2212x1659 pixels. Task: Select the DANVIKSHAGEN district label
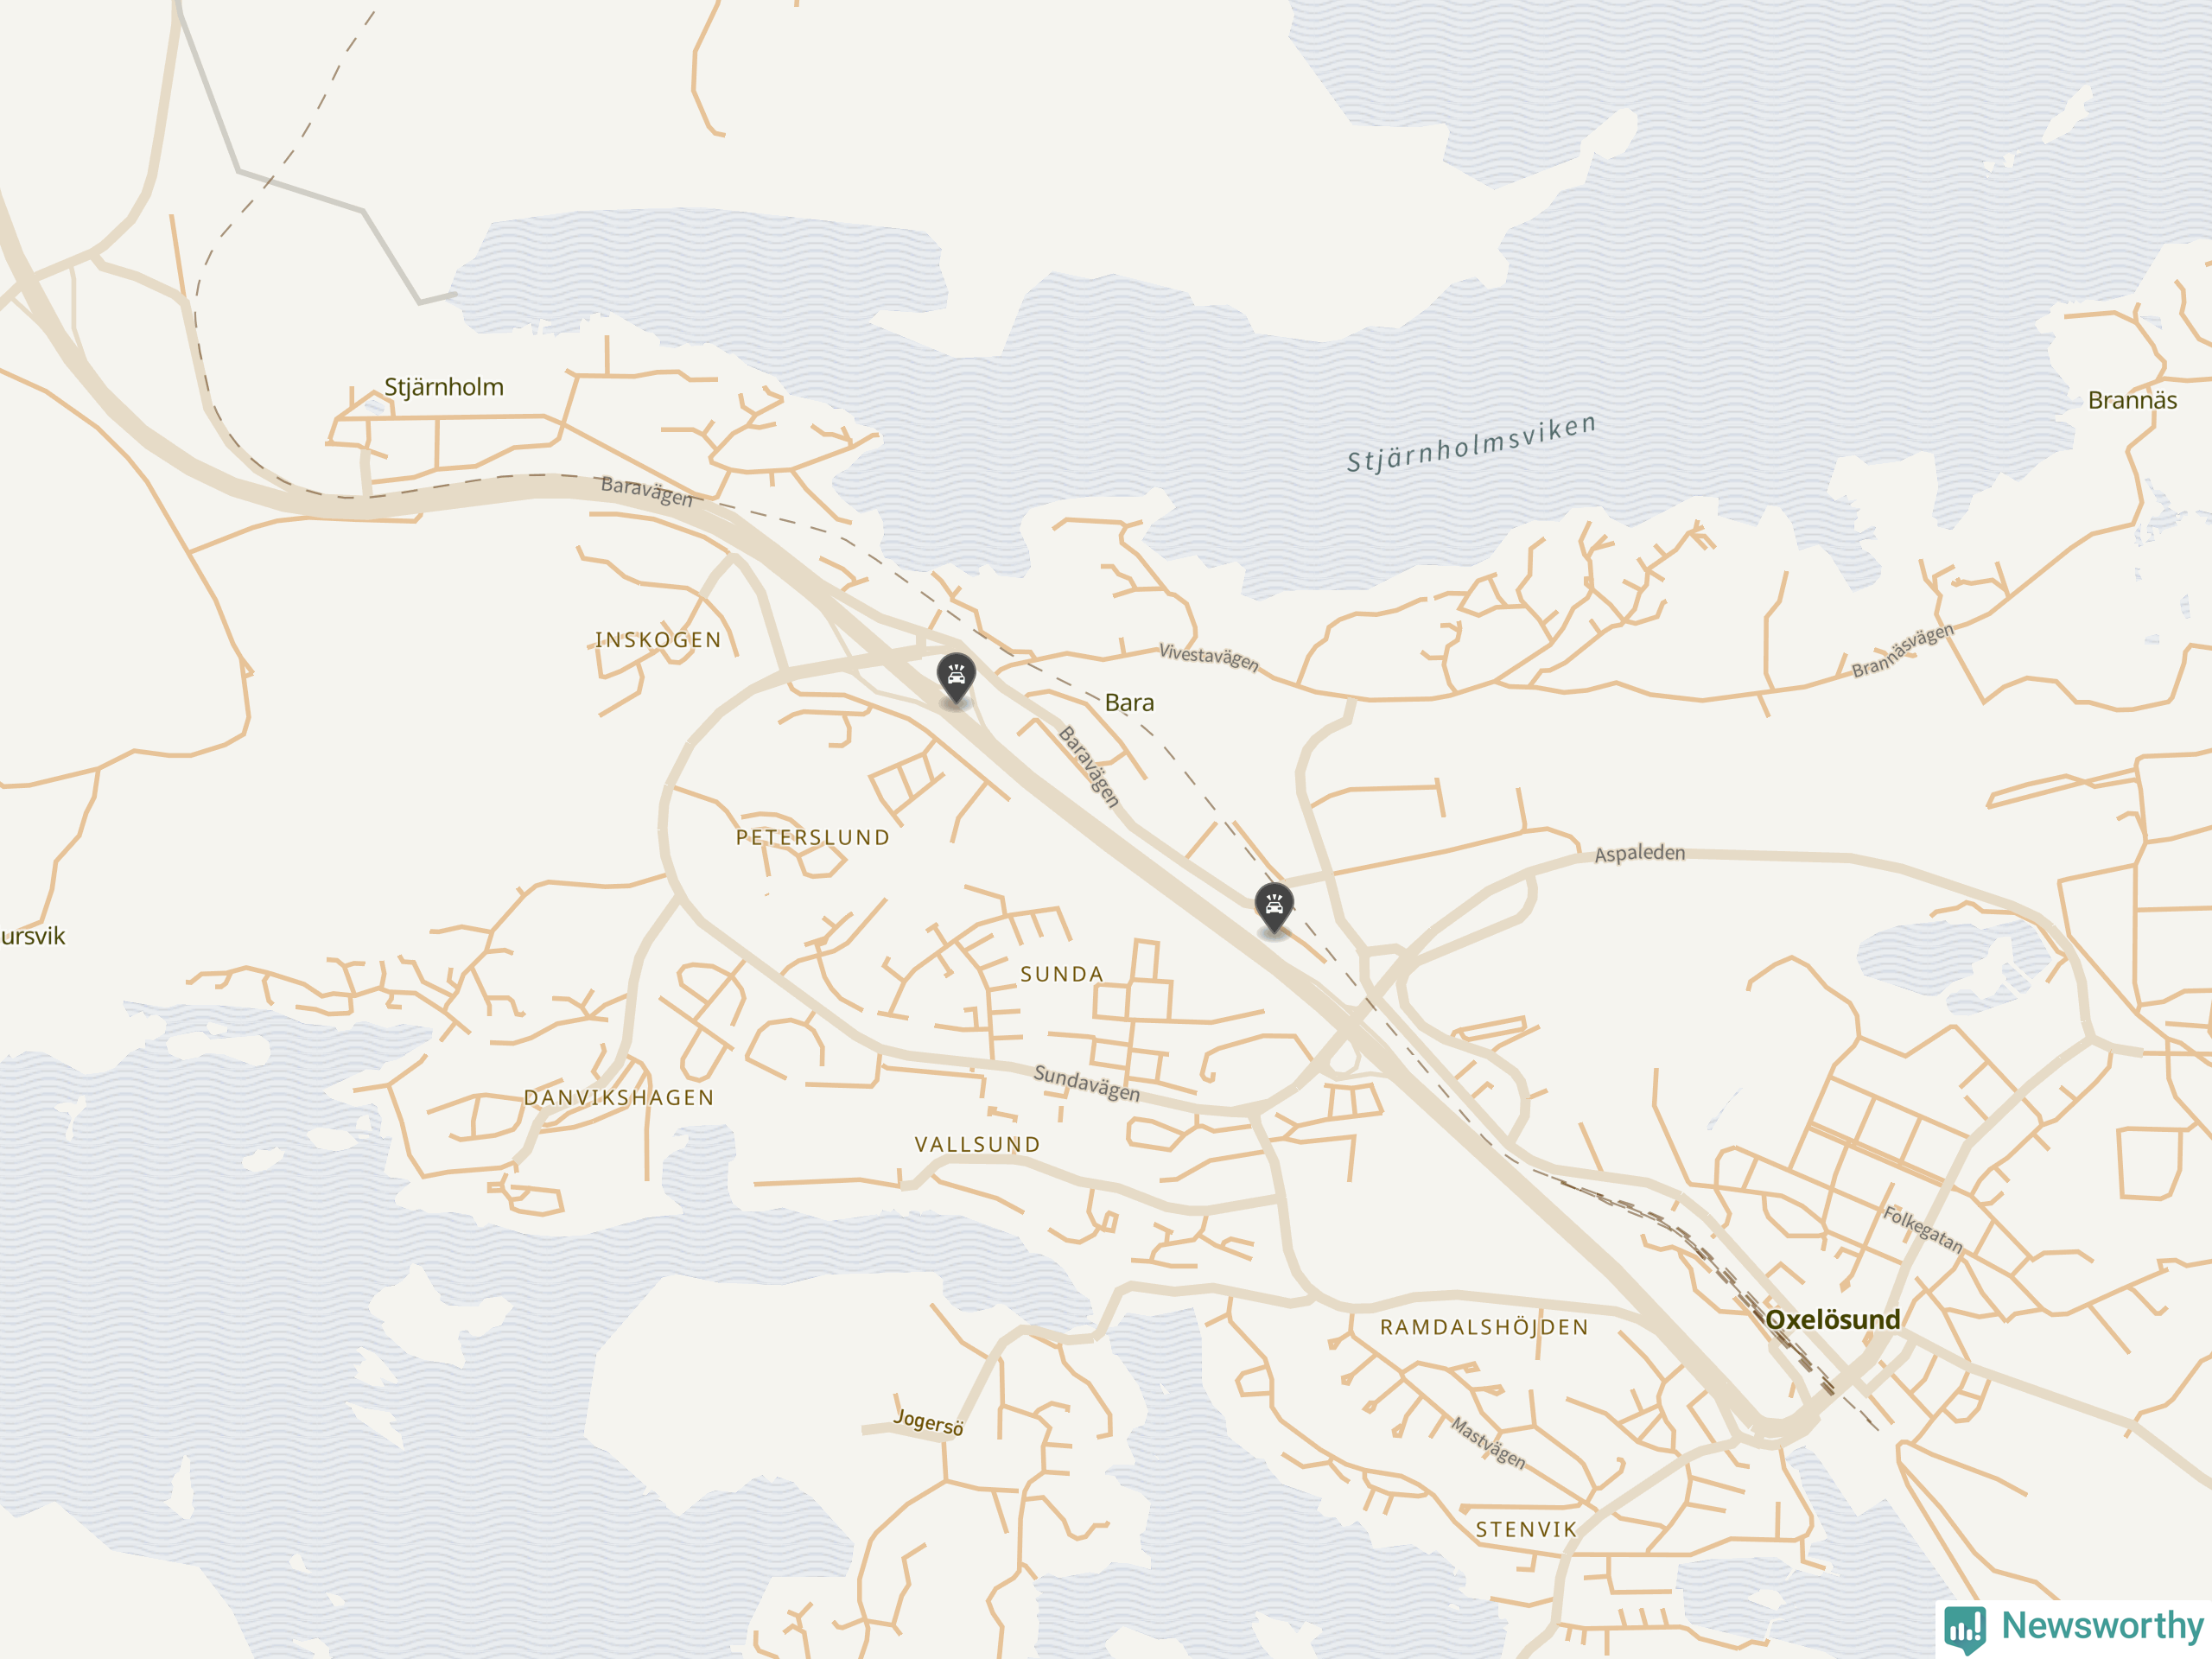pyautogui.click(x=619, y=1097)
